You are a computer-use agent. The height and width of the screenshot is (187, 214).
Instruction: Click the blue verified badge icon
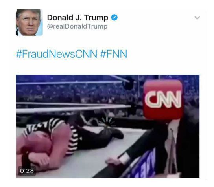114,18
